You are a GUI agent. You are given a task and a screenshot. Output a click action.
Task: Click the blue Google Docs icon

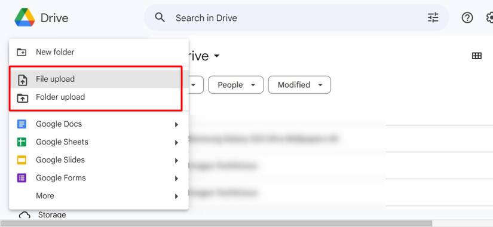click(22, 124)
